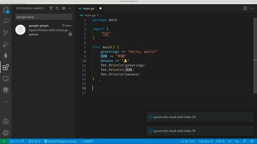The width and height of the screenshot is (257, 144).
Task: Click the -- INSERT -- vim mode indicator
Action: click(88, 141)
